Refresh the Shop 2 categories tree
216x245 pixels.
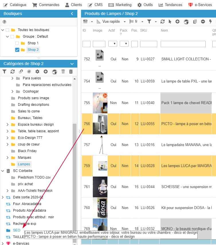point(12,72)
